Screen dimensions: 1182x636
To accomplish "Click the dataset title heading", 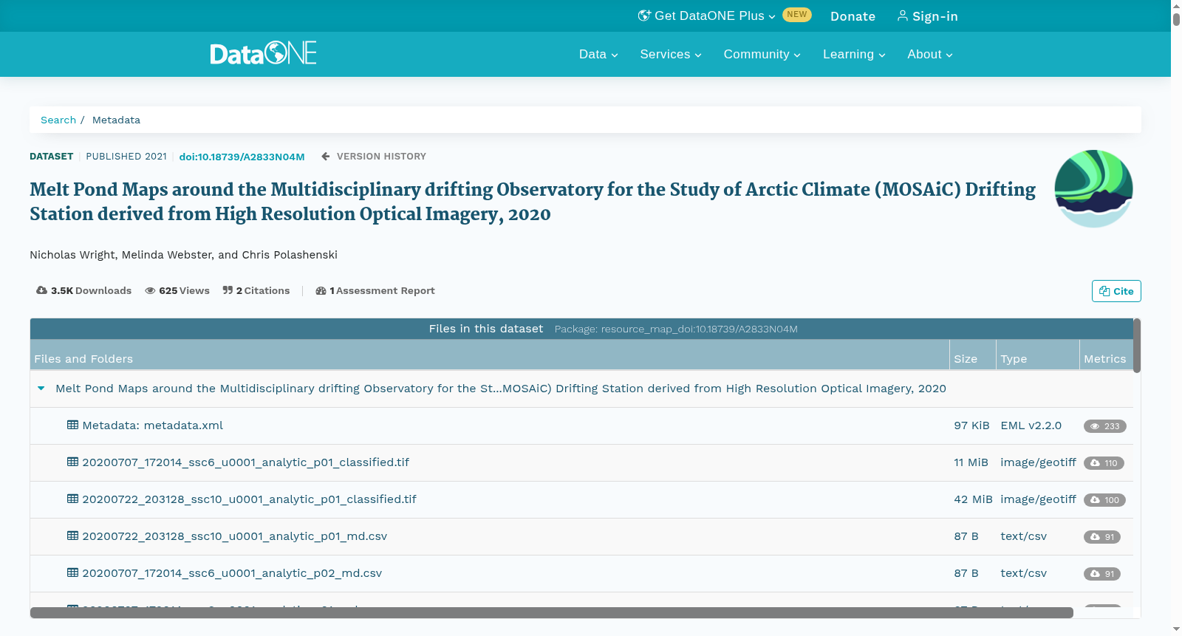I will [533, 202].
